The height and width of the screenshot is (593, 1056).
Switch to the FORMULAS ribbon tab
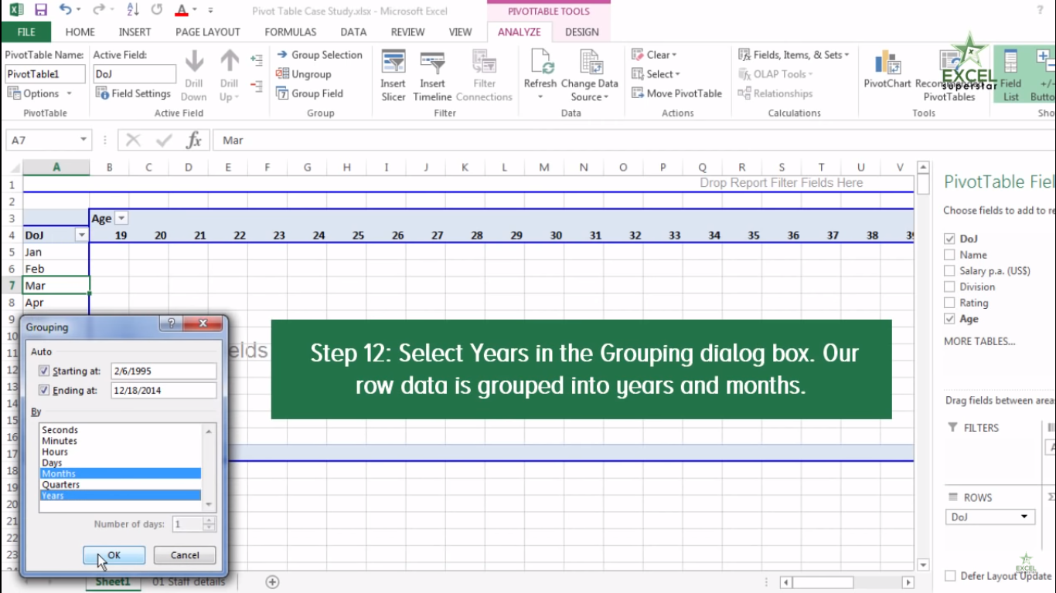coord(291,32)
